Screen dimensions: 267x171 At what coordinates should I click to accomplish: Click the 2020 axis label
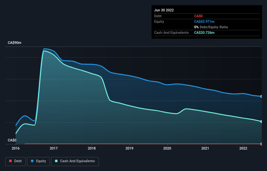pyautogui.click(x=167, y=148)
